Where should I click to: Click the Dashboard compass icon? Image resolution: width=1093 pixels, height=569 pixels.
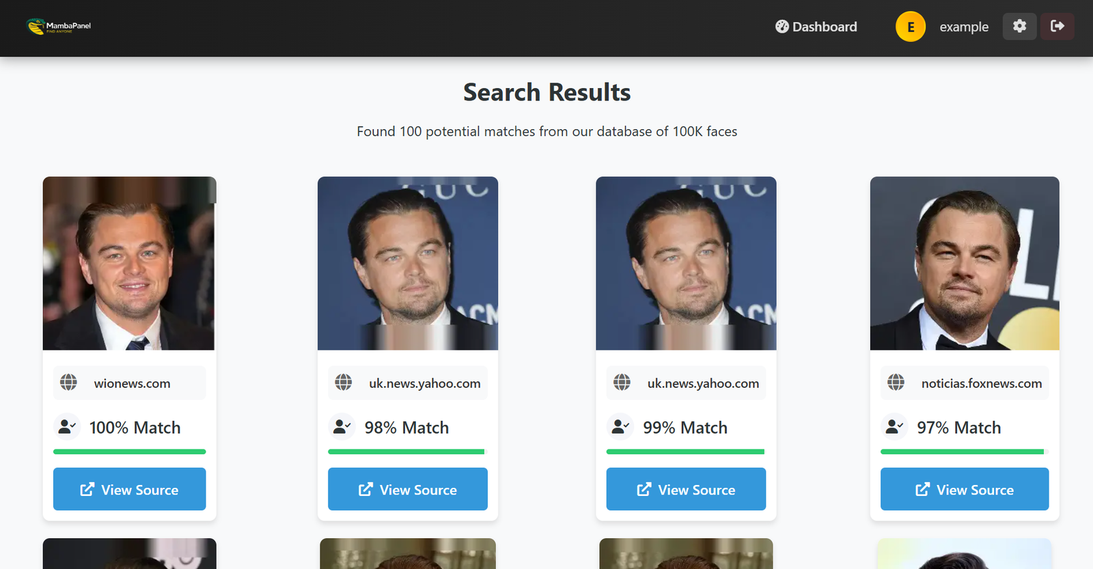click(781, 27)
